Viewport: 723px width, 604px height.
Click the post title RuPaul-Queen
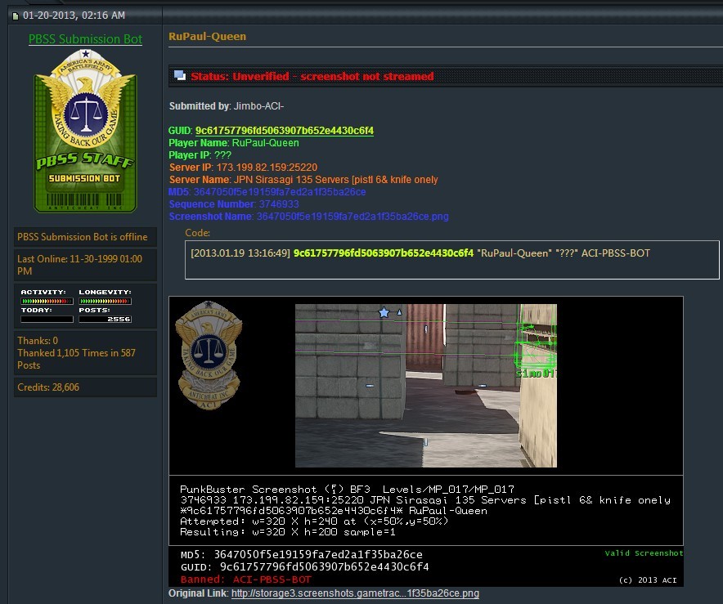click(207, 37)
